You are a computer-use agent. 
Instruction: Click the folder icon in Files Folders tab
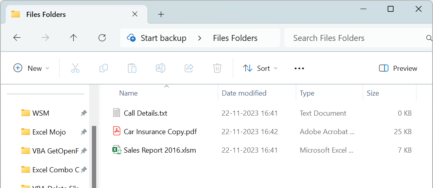[15, 14]
